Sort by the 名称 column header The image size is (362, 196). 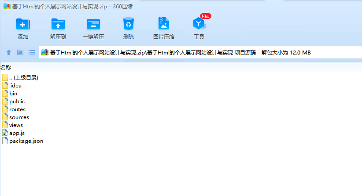(x=6, y=68)
